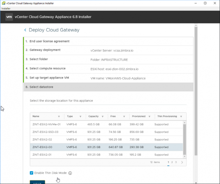Image resolution: width=220 pixels, height=184 pixels.
Task: Click the datastore table scroll-down arrow
Action: pos(184,156)
